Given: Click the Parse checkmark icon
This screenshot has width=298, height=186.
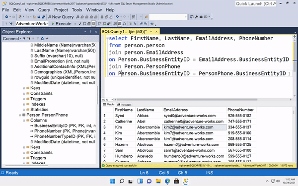Looking at the screenshot, I should (80, 24).
